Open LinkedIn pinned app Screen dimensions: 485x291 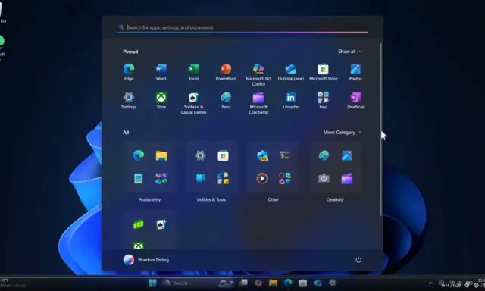[x=291, y=100]
